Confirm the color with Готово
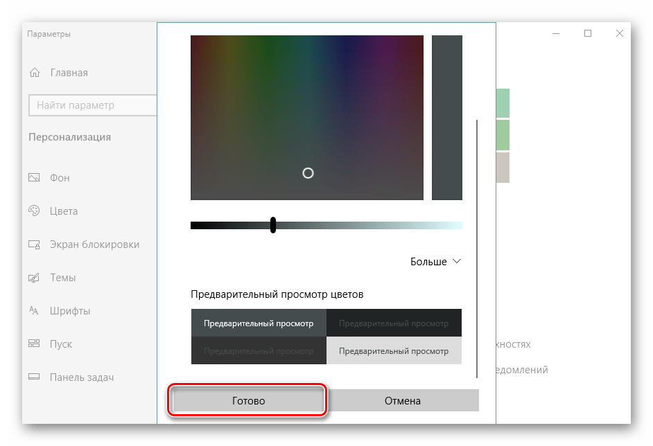The width and height of the screenshot is (653, 446). tap(248, 401)
